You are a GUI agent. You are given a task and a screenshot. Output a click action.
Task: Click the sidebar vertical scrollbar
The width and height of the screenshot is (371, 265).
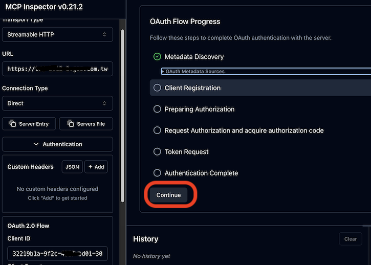point(122,102)
